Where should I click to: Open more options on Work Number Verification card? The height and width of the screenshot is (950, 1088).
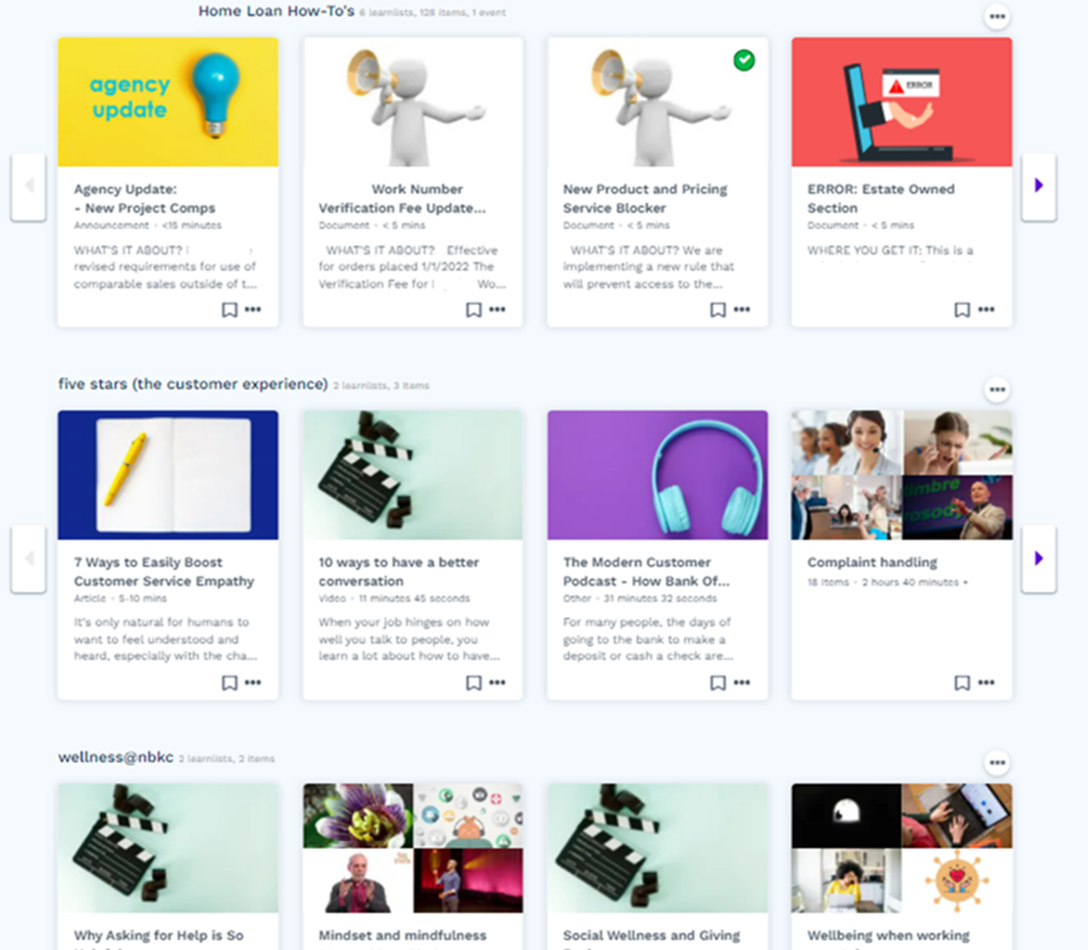pyautogui.click(x=496, y=309)
